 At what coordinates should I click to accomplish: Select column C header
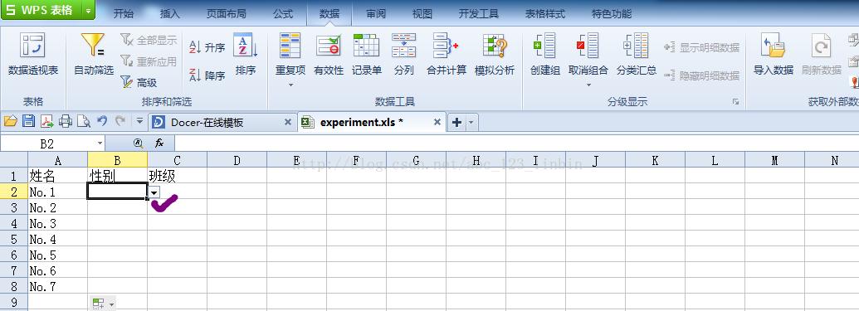[x=177, y=160]
